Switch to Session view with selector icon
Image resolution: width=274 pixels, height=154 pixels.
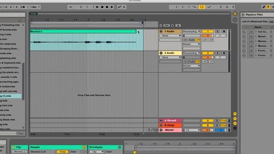[235, 20]
